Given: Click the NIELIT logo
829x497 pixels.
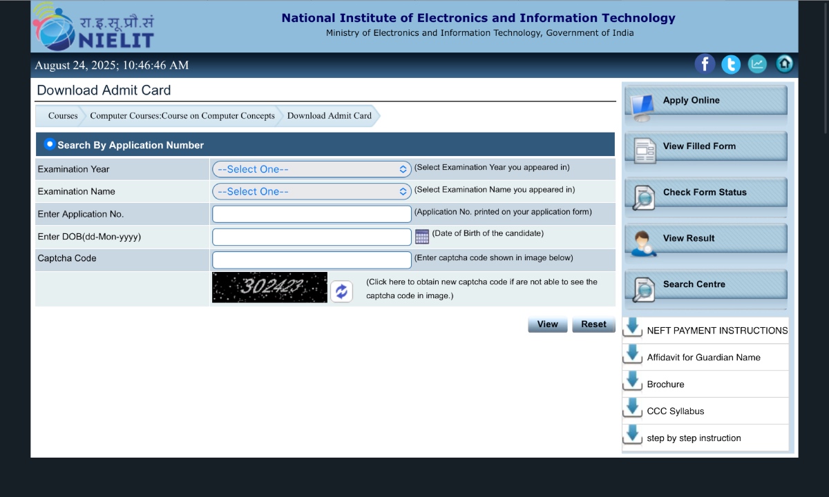Looking at the screenshot, I should click(x=93, y=27).
